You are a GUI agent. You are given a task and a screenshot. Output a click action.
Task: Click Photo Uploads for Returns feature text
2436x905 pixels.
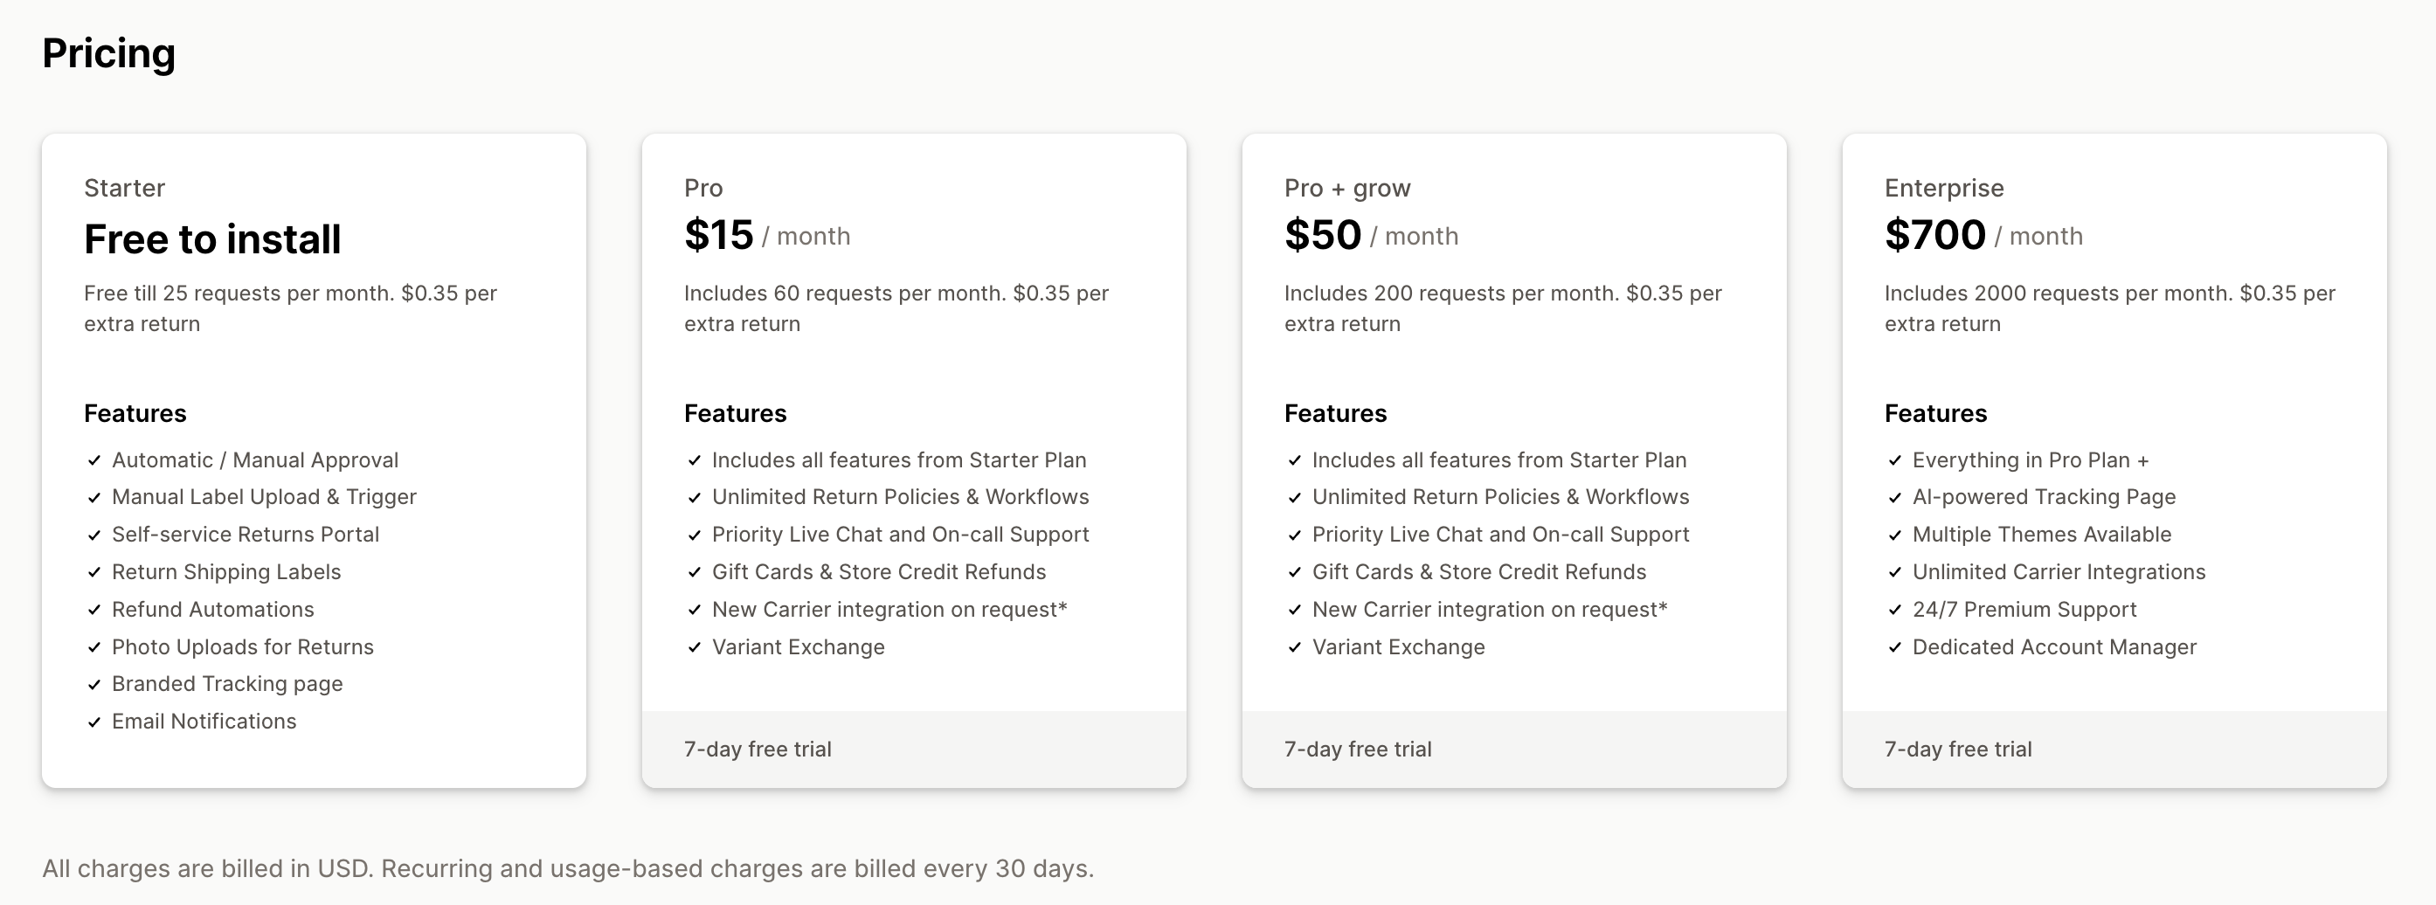(243, 648)
